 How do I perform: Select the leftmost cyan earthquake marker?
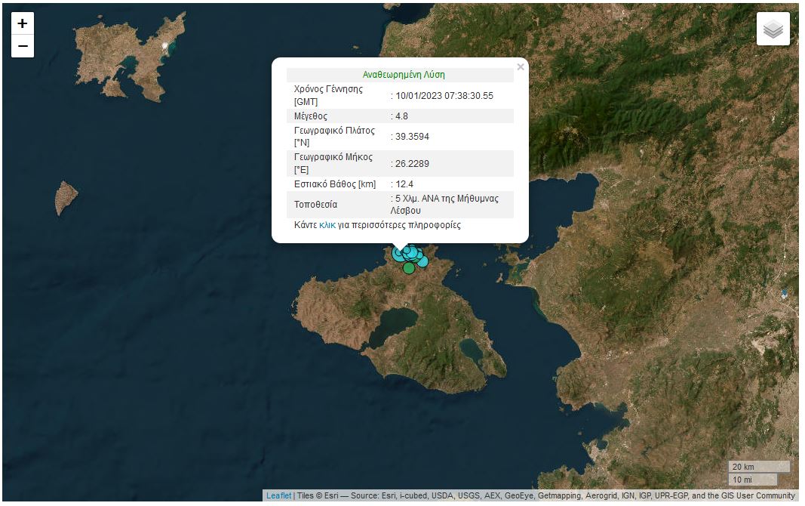(x=397, y=254)
